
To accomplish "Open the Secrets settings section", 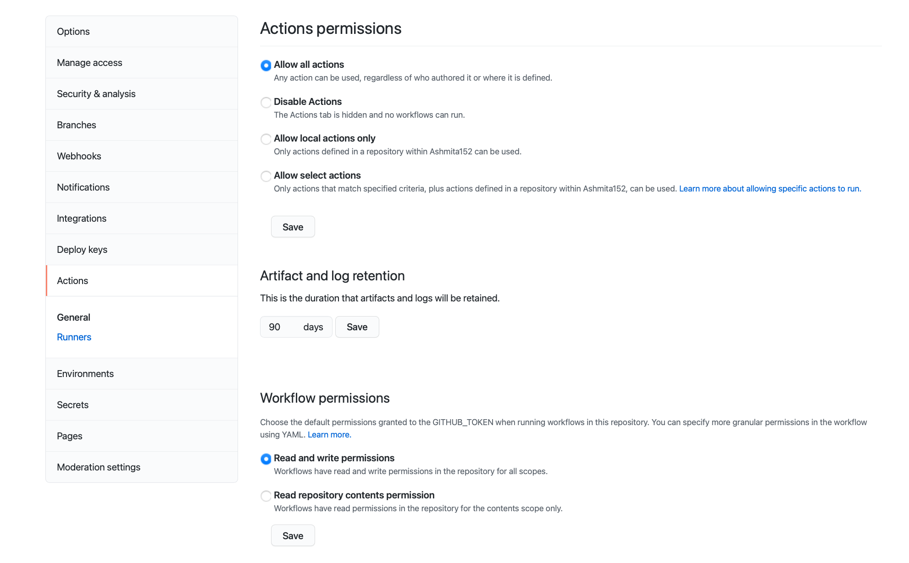I will click(x=72, y=404).
